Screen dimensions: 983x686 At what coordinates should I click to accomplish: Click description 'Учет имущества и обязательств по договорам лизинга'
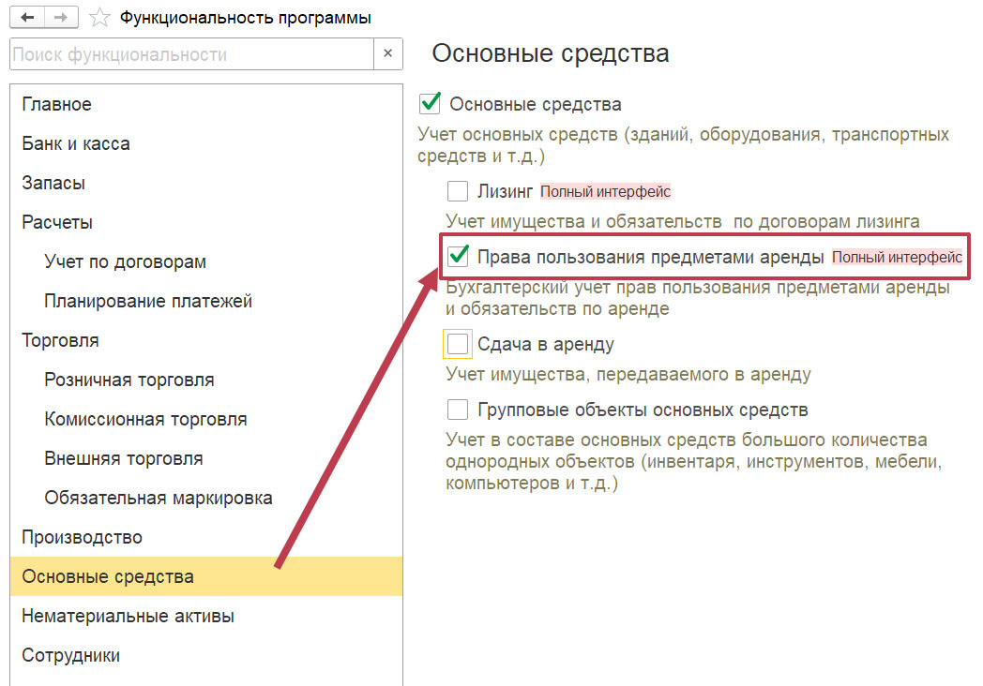click(x=683, y=222)
